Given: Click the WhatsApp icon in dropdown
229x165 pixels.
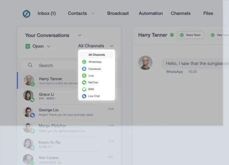Looking at the screenshot, I should tap(84, 62).
